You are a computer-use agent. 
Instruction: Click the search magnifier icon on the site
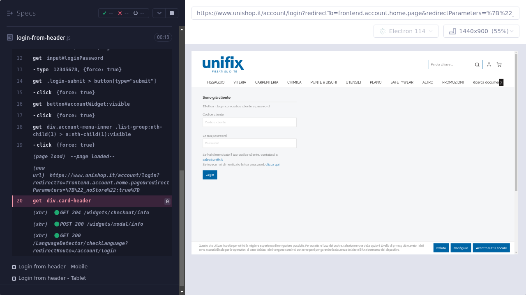(x=477, y=64)
